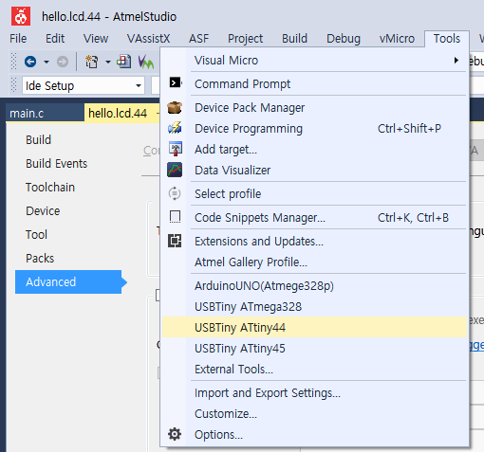The image size is (484, 452).
Task: Click the Device Programming lightning icon
Action: [175, 128]
